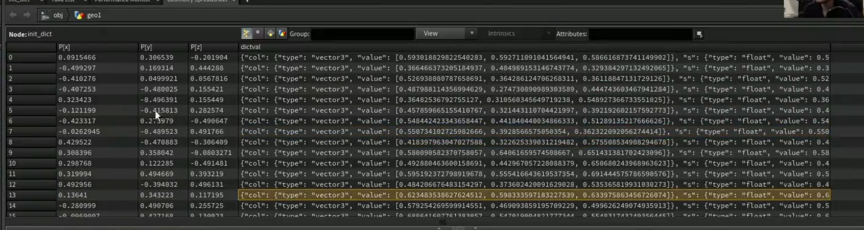Click the P[z] value -0.0803271
Image resolution: width=864 pixels, height=230 pixels.
tap(211, 153)
